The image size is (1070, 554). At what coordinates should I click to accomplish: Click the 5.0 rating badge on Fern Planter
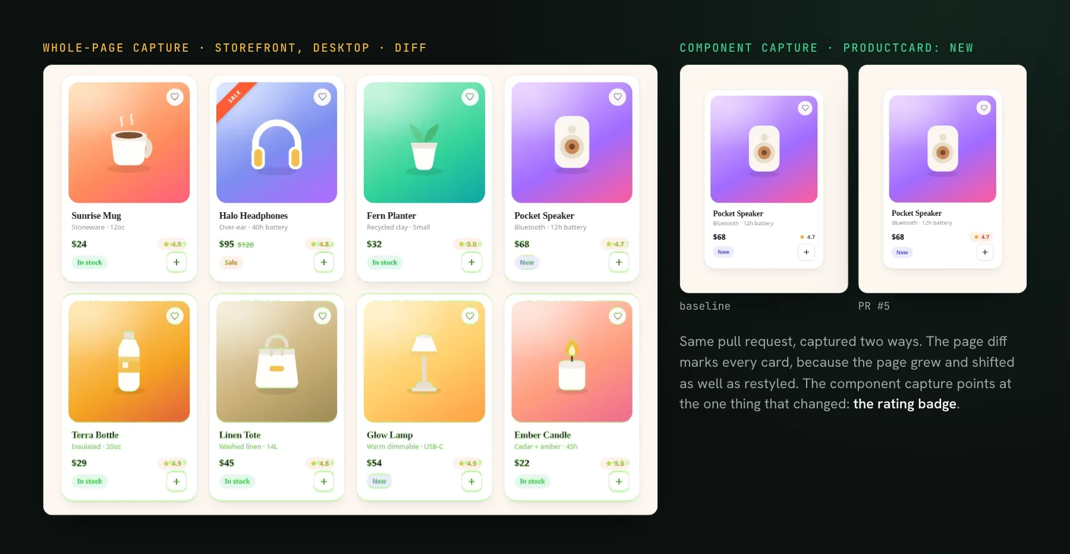[468, 244]
